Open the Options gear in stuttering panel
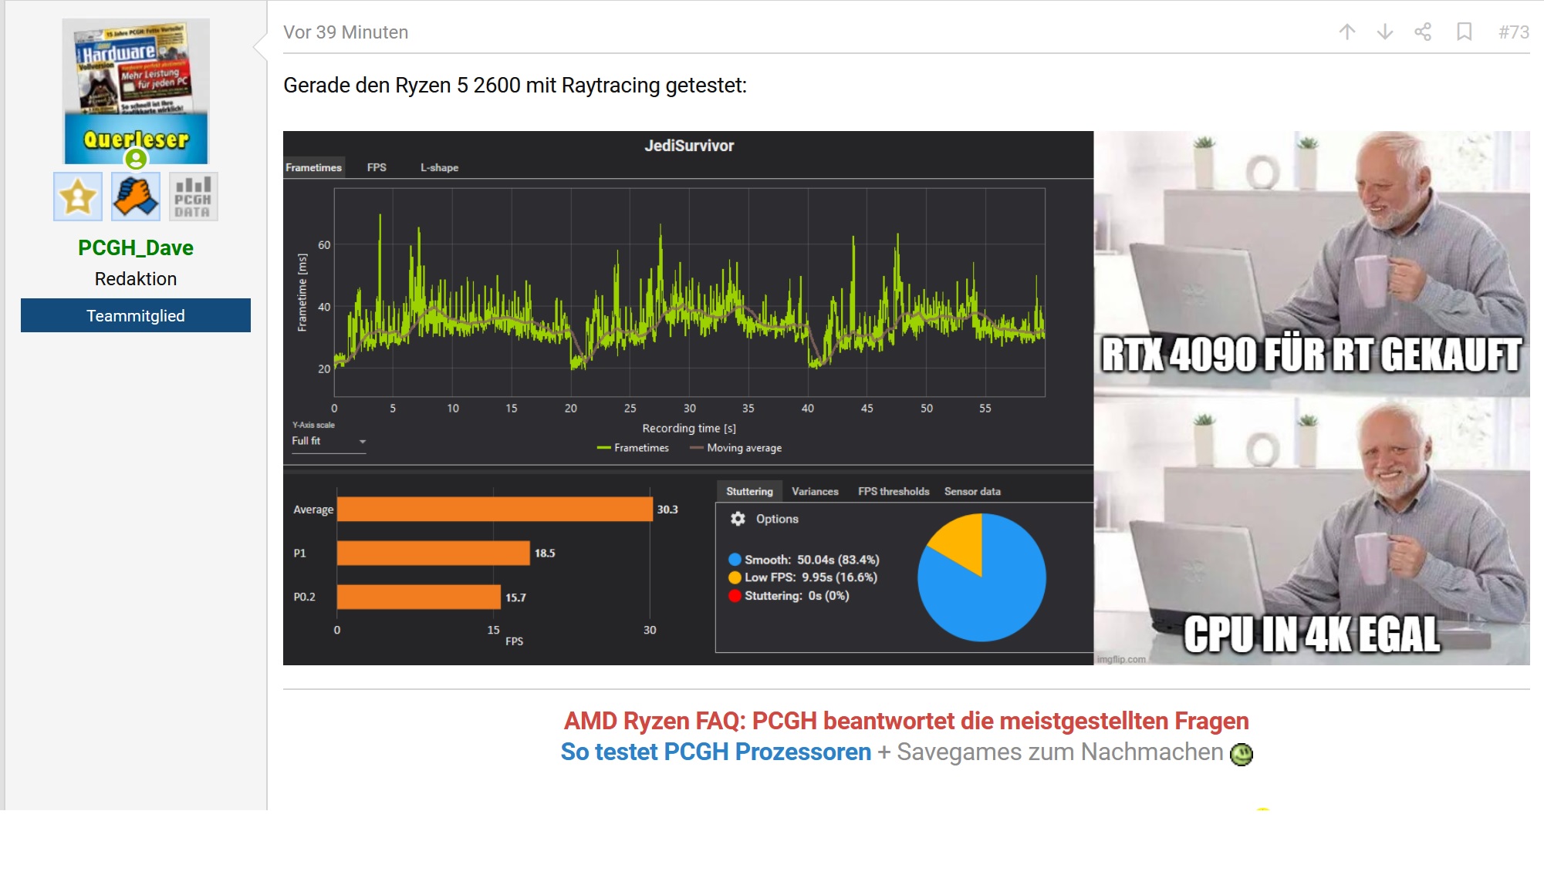The image size is (1544, 895). point(738,519)
